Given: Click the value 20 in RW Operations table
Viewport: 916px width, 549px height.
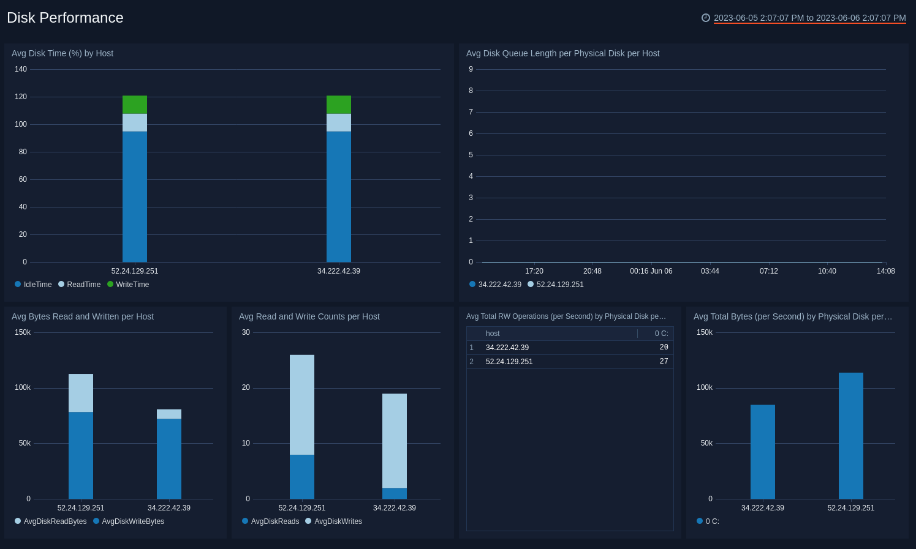Looking at the screenshot, I should pyautogui.click(x=664, y=347).
